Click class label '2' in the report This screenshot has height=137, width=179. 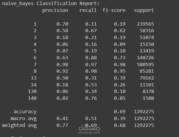click(35, 31)
